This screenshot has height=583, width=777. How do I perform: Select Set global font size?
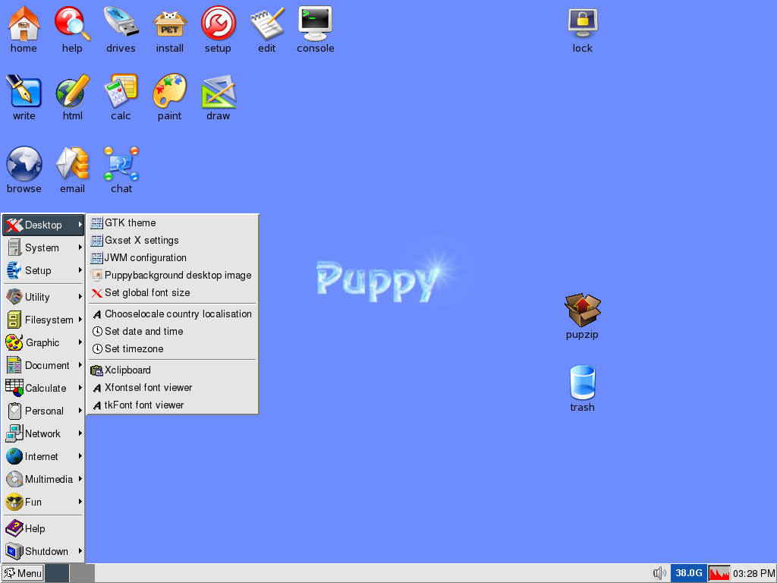172,292
